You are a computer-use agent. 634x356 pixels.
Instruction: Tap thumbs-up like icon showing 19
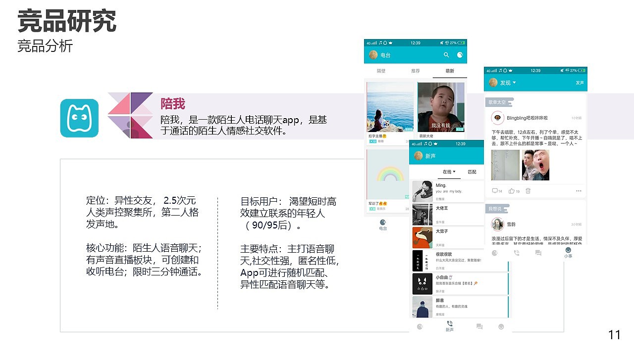pyautogui.click(x=514, y=191)
